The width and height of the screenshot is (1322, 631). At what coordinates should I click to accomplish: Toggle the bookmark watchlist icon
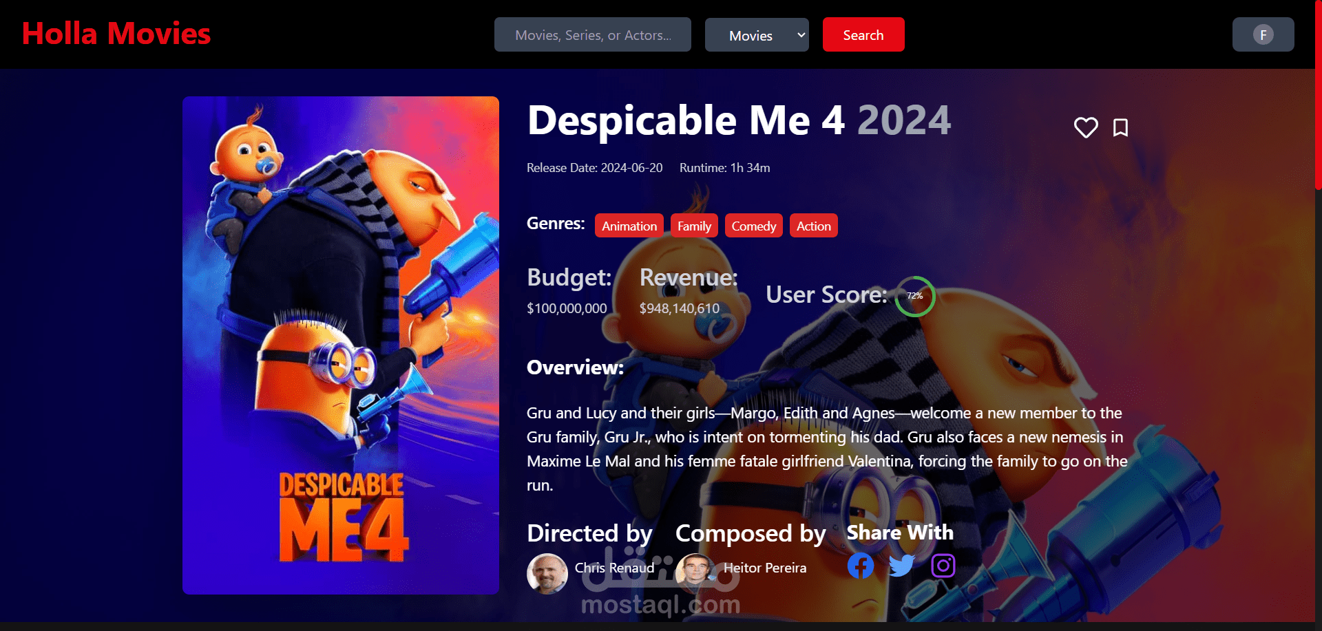coord(1120,127)
